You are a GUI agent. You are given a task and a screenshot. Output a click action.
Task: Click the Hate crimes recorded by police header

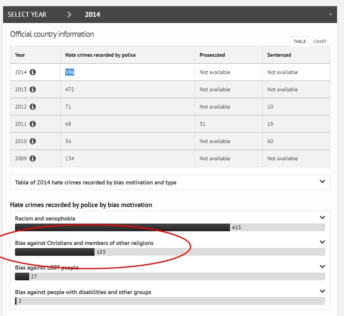click(100, 55)
